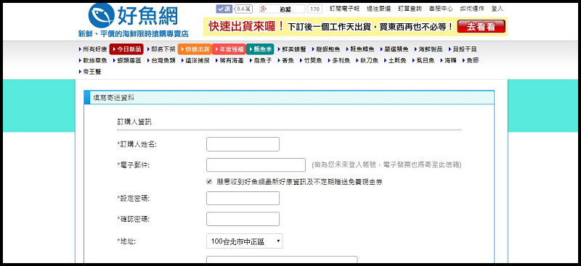Click the 確認密碼 input field
Viewport: 581px width, 266px height.
243,219
